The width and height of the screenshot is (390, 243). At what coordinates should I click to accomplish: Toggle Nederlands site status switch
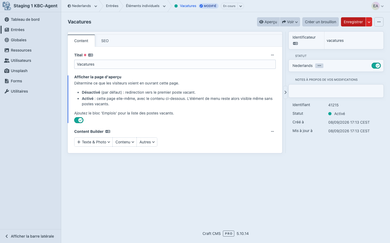coord(376,66)
